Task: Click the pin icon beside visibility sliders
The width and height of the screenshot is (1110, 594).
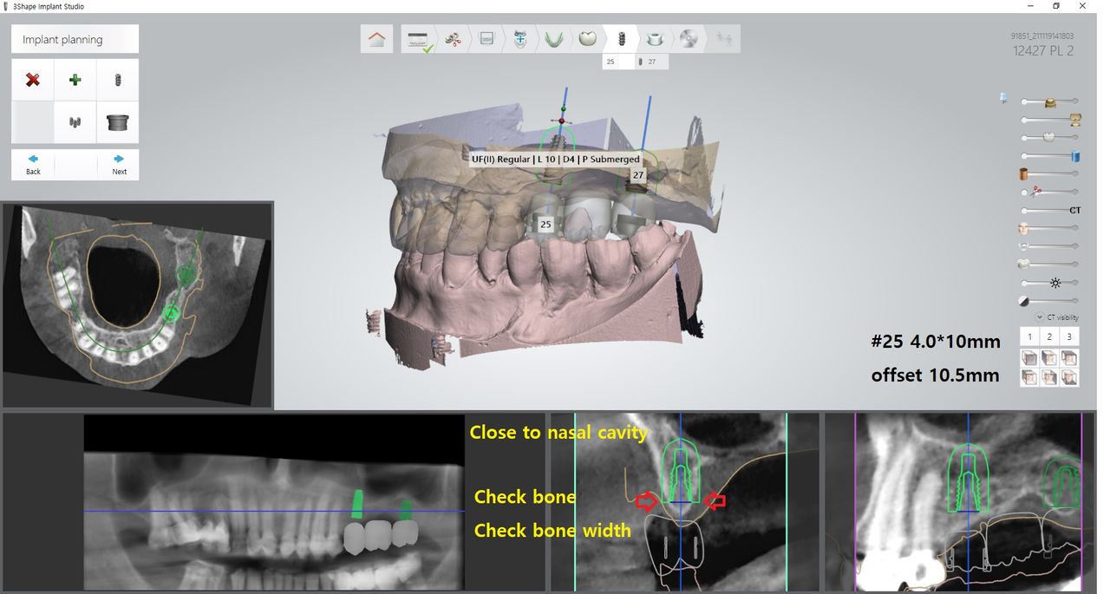Action: (x=1003, y=98)
